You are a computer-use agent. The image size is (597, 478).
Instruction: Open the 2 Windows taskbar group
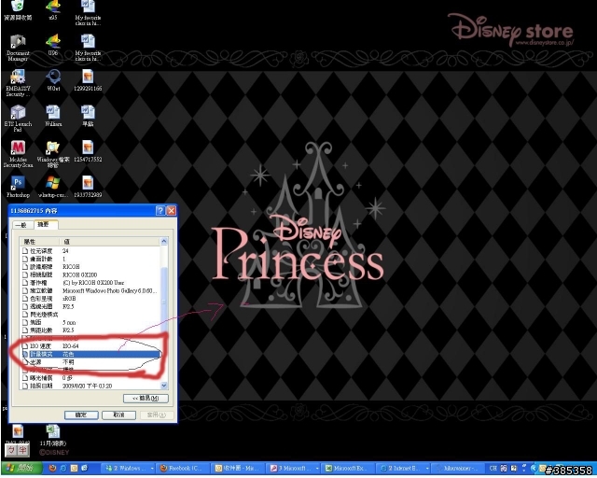(129, 468)
